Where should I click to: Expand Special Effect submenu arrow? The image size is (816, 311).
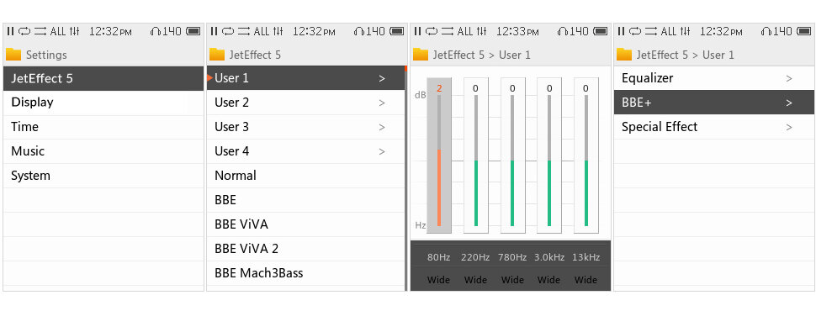pos(789,128)
